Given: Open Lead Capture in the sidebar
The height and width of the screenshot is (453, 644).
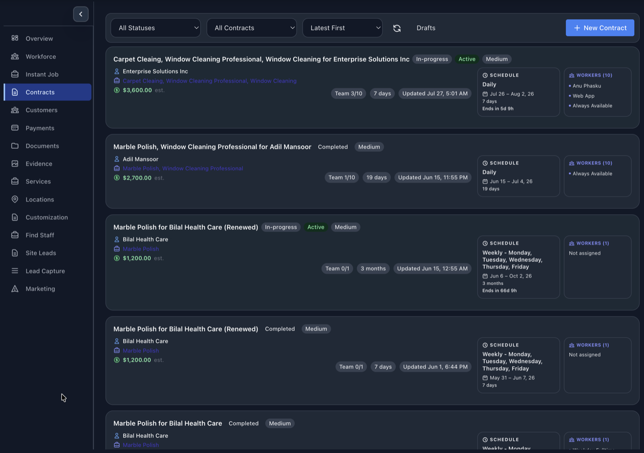Looking at the screenshot, I should coord(47,271).
